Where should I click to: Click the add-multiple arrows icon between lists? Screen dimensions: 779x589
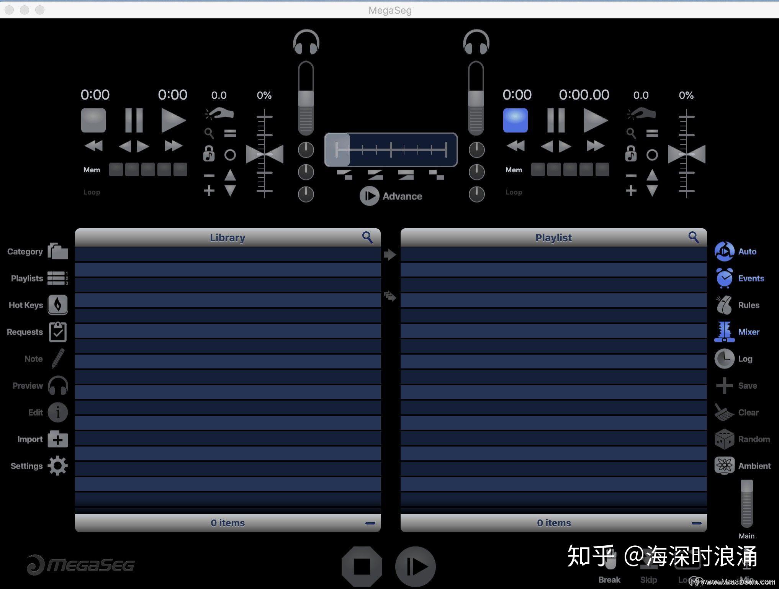pyautogui.click(x=390, y=296)
